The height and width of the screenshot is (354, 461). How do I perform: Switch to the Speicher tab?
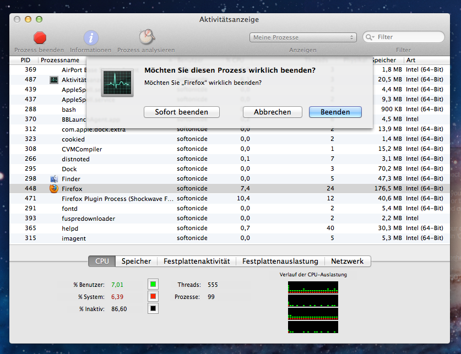[136, 261]
